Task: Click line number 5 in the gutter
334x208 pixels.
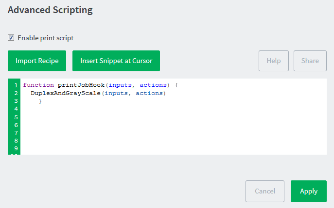Action: [16, 117]
